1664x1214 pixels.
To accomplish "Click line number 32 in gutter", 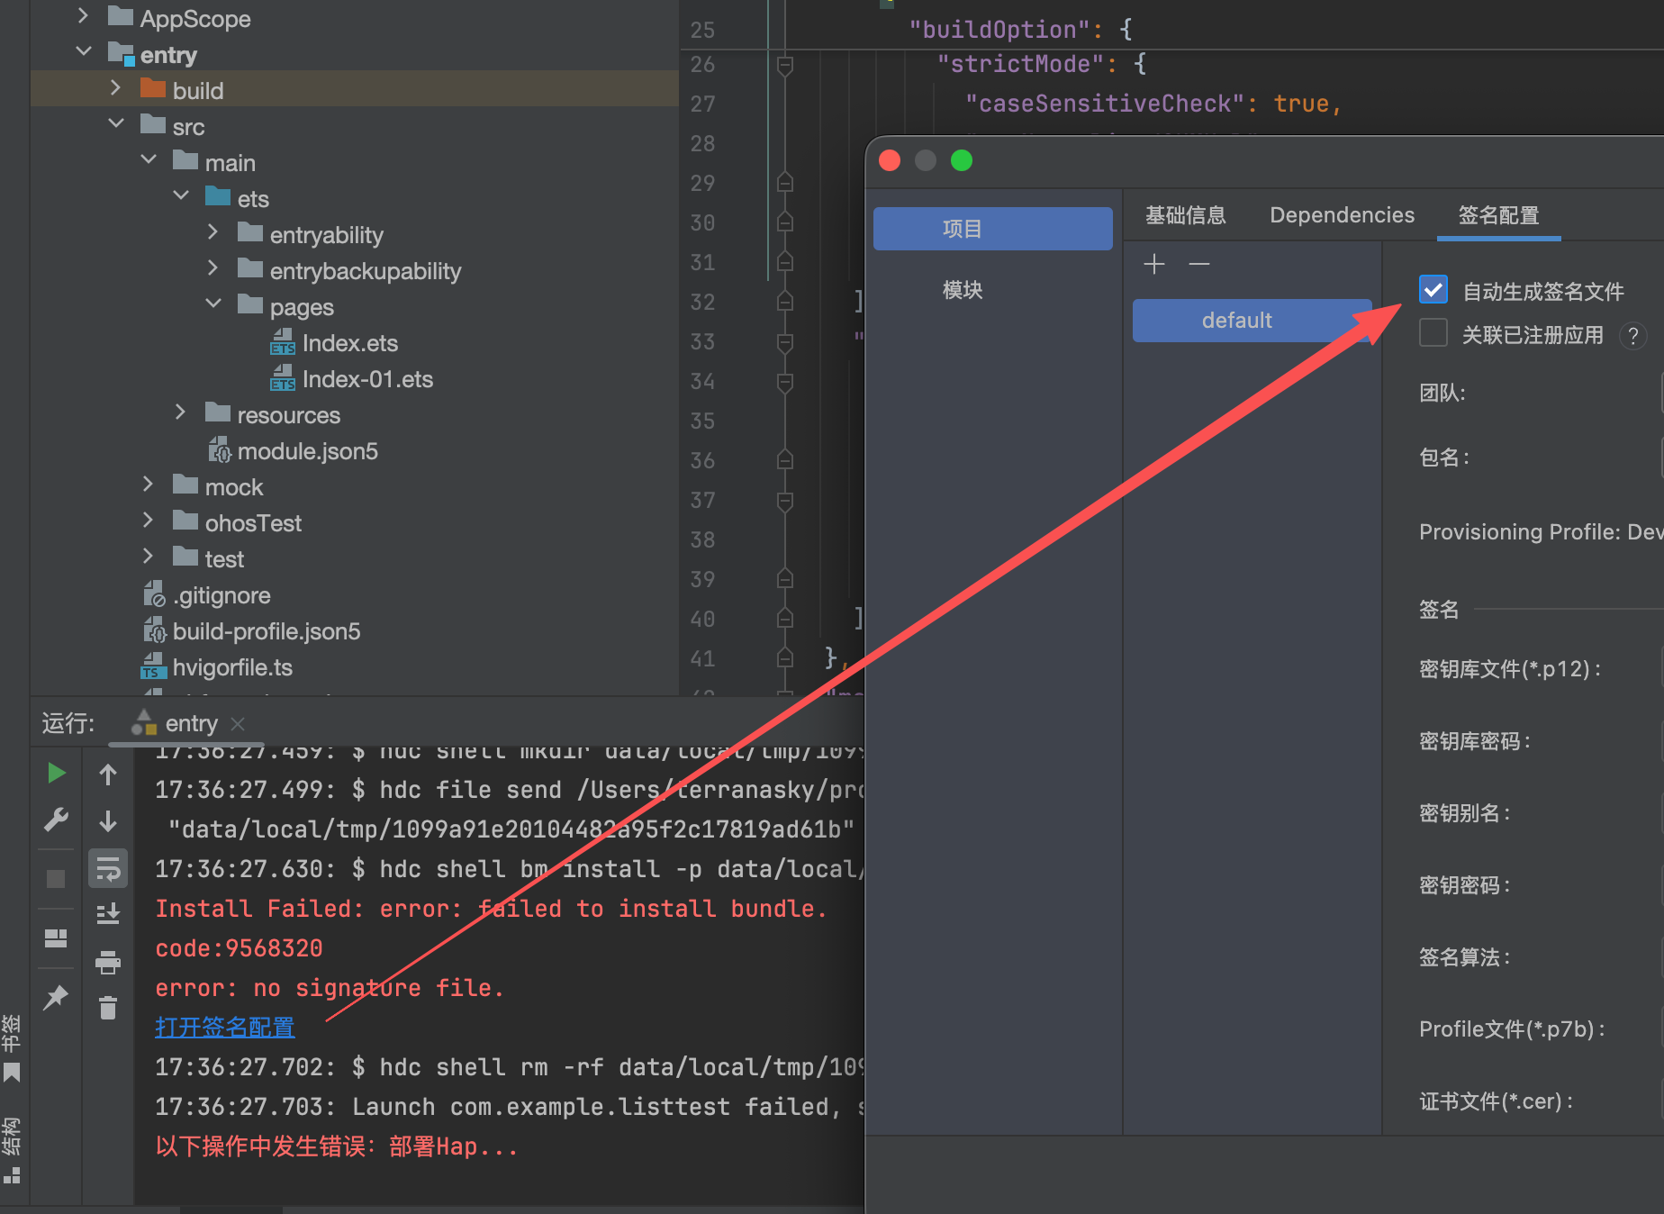I will pos(702,302).
